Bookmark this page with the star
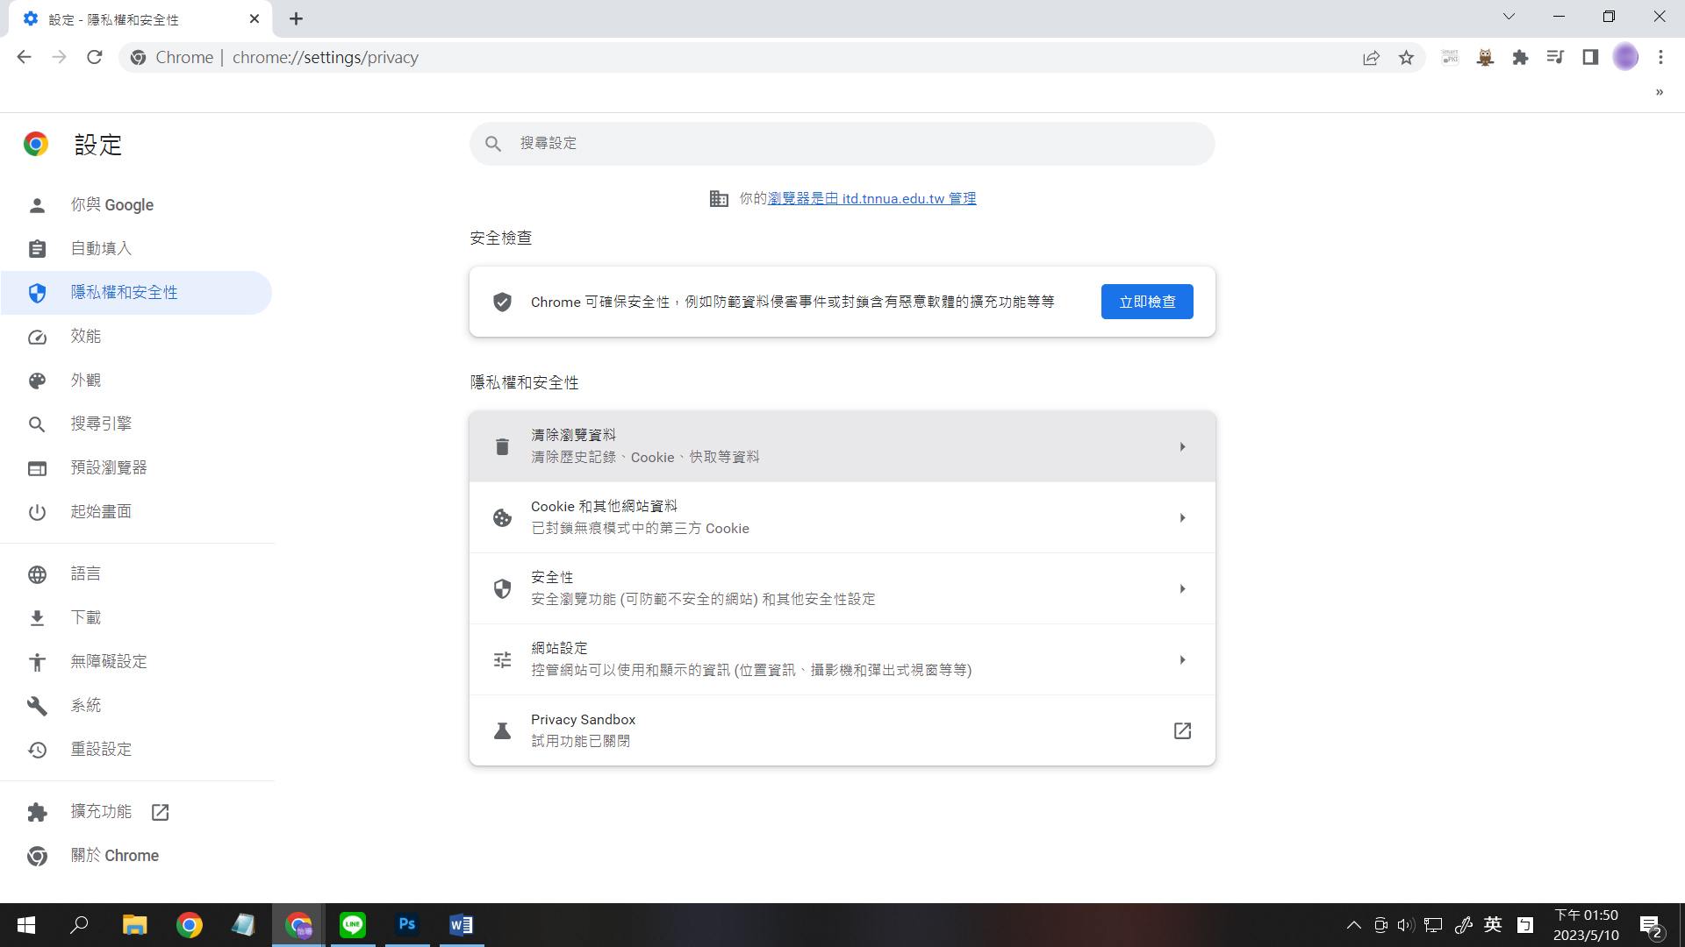This screenshot has width=1685, height=947. coord(1407,58)
